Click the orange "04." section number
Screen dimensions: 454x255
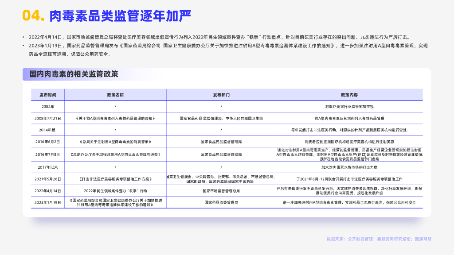click(34, 15)
